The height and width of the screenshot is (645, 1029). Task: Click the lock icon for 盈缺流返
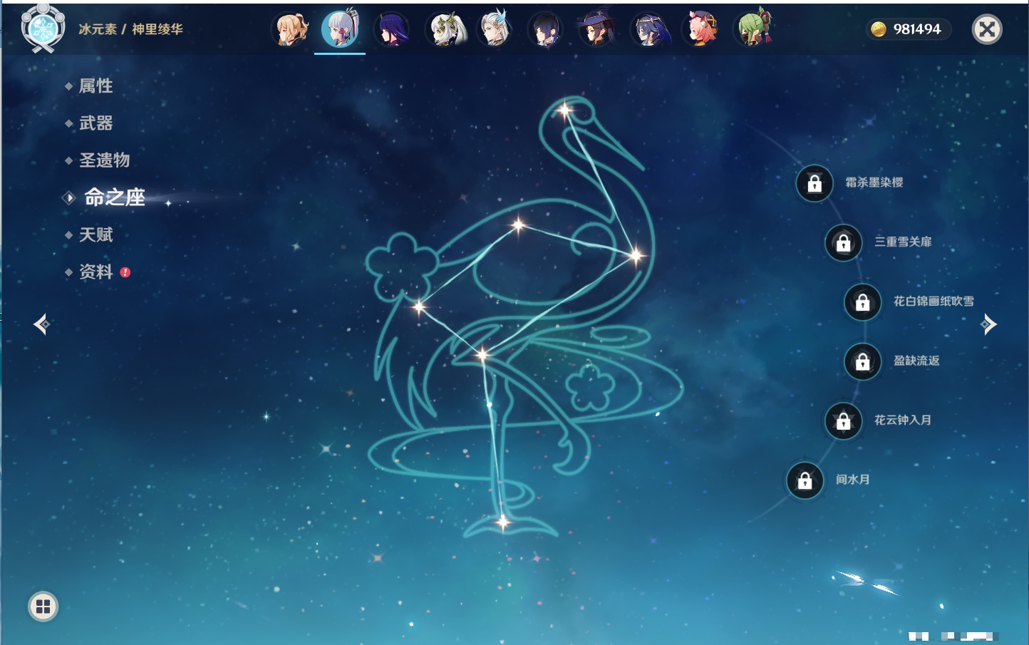point(862,361)
